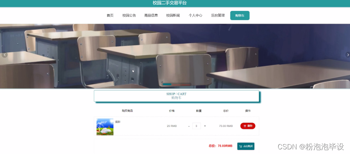This screenshot has height=154, width=350.
Task: Click the 总价 column header
Action: click(x=226, y=111)
